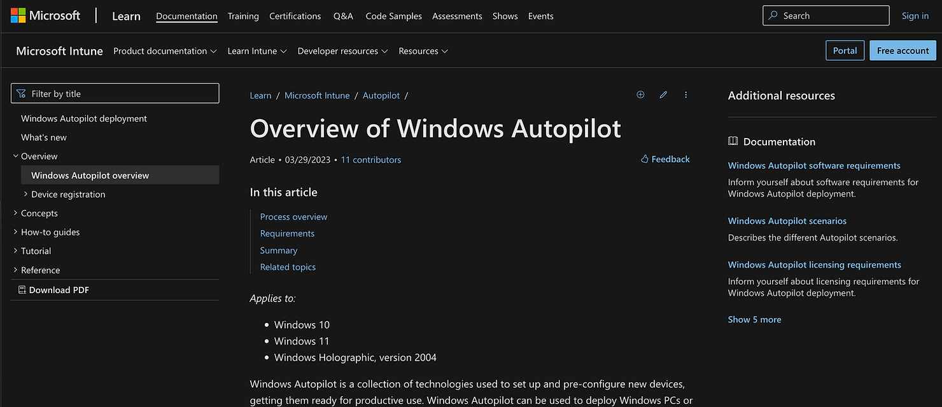Go to Code Samples in top menu
Image resolution: width=942 pixels, height=407 pixels.
[393, 16]
